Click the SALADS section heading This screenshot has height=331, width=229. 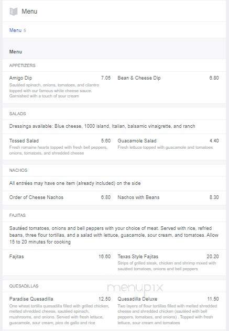click(17, 114)
